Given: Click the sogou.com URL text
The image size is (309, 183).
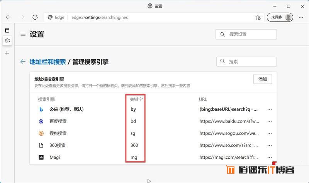Looking at the screenshot, I should click(229, 133).
